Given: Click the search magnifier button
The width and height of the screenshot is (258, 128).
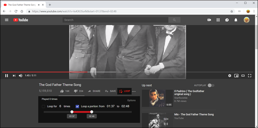Looking at the screenshot, I should coord(174,20).
